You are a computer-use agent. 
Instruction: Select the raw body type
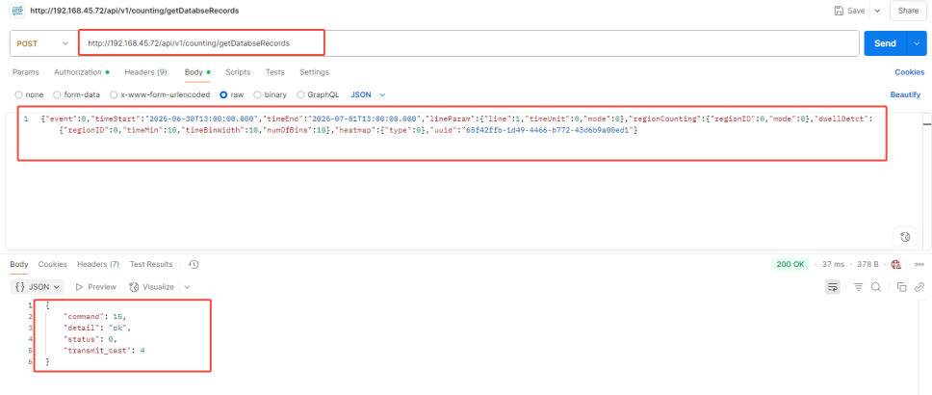coord(232,94)
